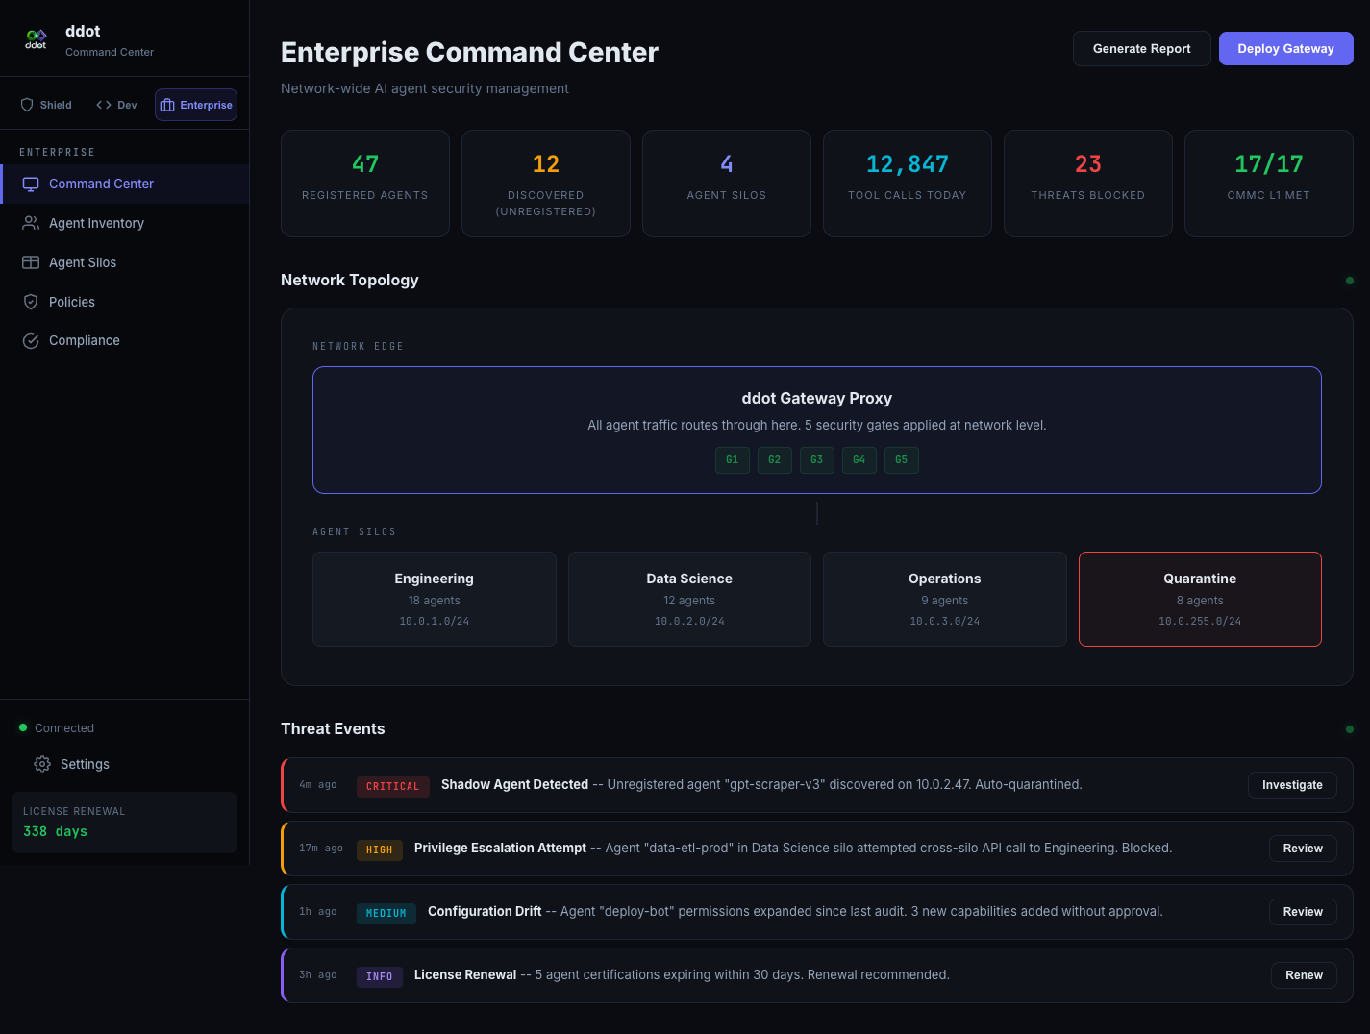Click the ddot logo in the sidebar

click(x=36, y=38)
